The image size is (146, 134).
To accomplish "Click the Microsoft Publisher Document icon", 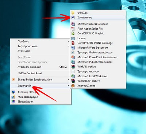I will point(73,62).
